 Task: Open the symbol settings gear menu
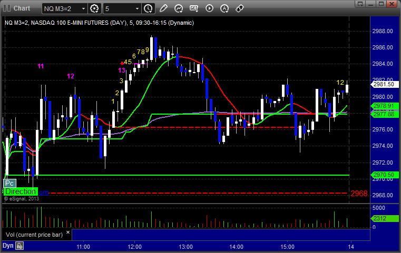point(94,9)
